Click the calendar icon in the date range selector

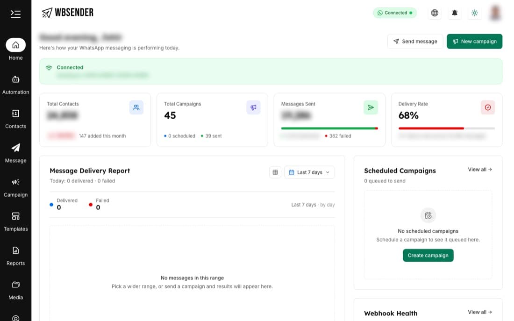(x=292, y=172)
